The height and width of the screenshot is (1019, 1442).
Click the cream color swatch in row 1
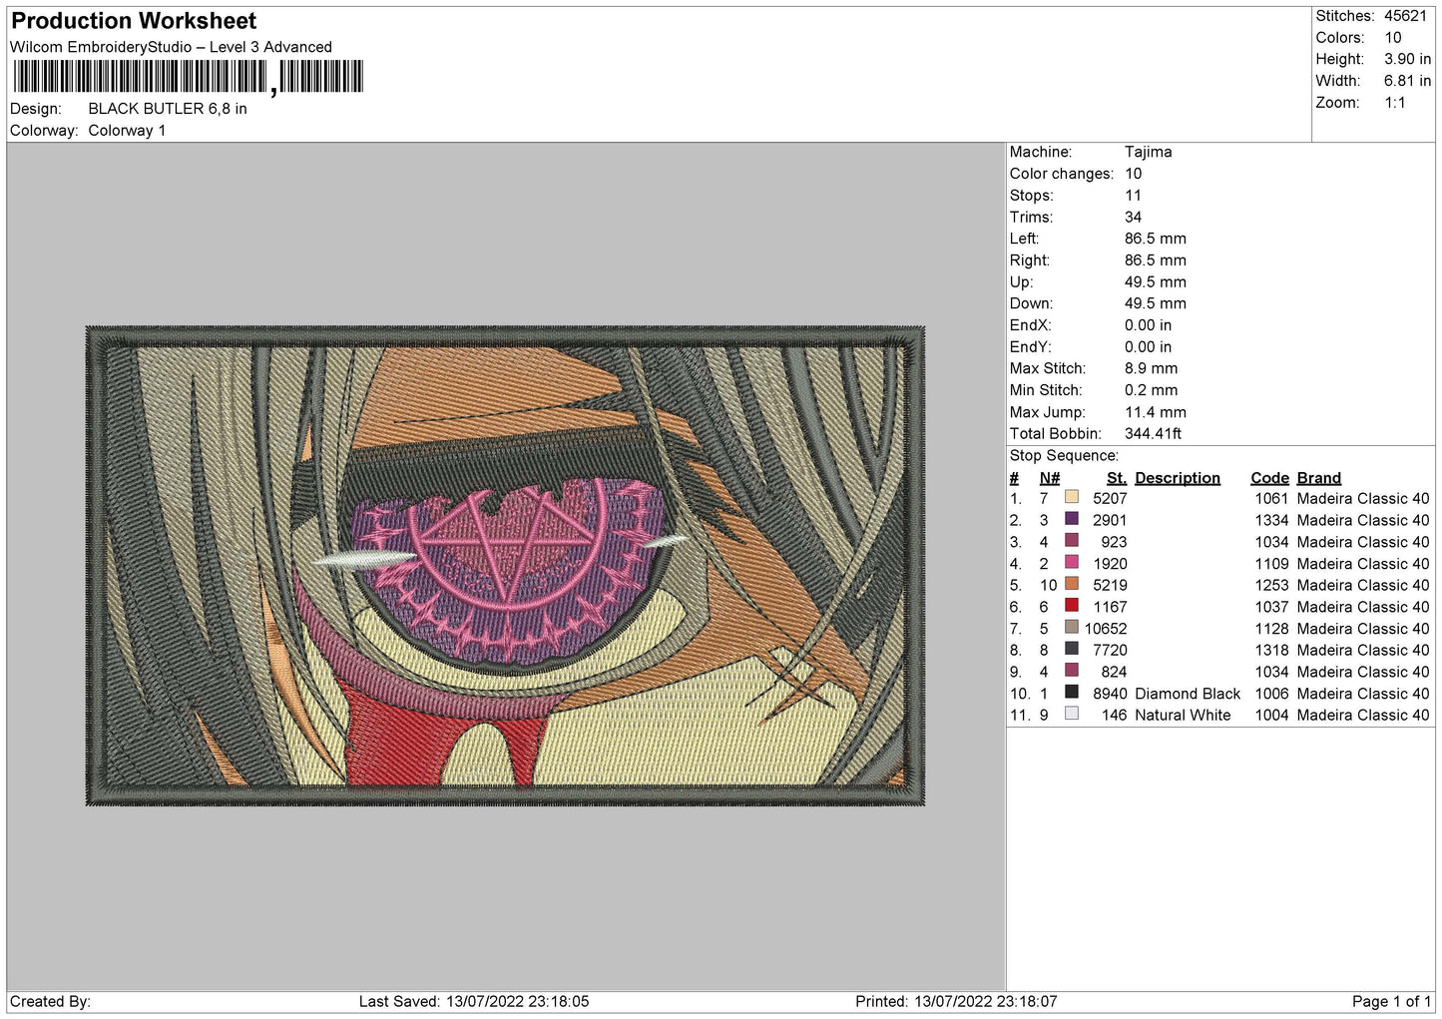click(1072, 497)
